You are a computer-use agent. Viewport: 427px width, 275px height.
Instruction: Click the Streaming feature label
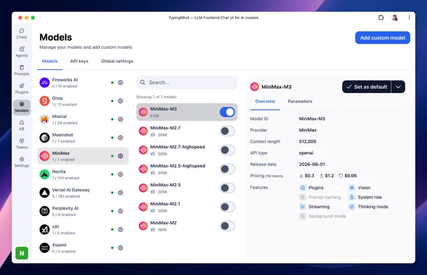tap(319, 207)
